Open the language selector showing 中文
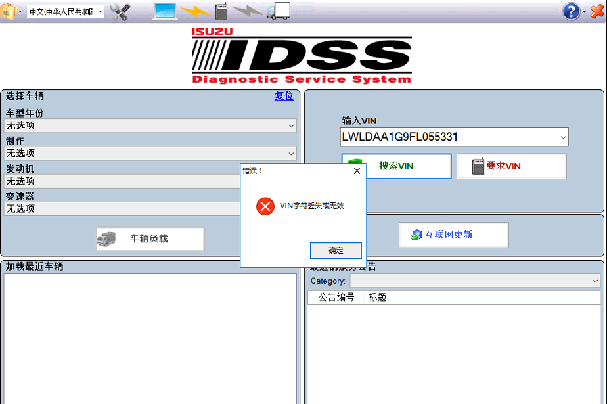 [66, 12]
